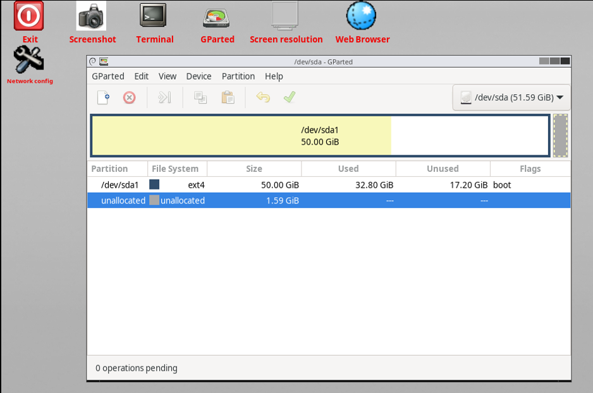593x393 pixels.
Task: Click the Partition column header
Action: click(x=118, y=169)
